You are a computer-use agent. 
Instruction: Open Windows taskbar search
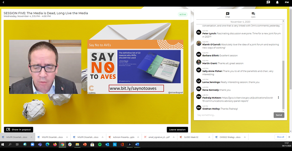(x=10, y=144)
